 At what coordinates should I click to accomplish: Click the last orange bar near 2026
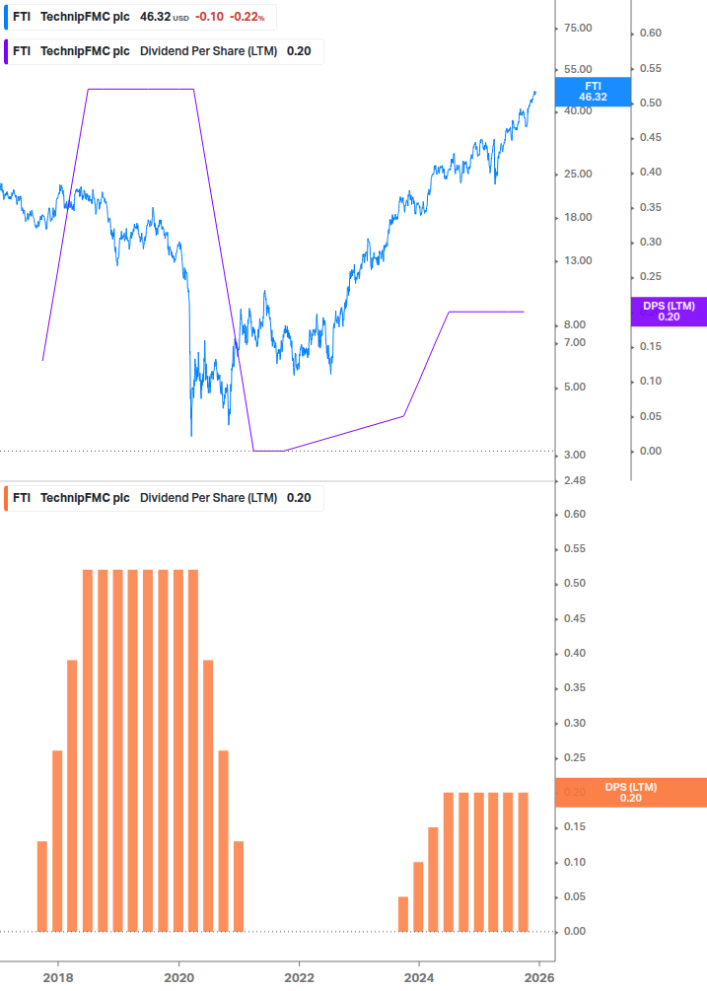pos(524,862)
